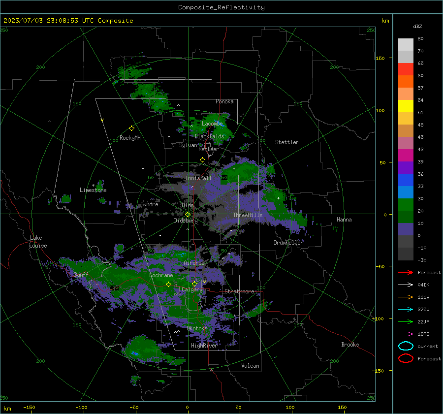443x414 pixels.
Task: Click the yellow diamond marker above Calgary
Action: tap(194, 284)
